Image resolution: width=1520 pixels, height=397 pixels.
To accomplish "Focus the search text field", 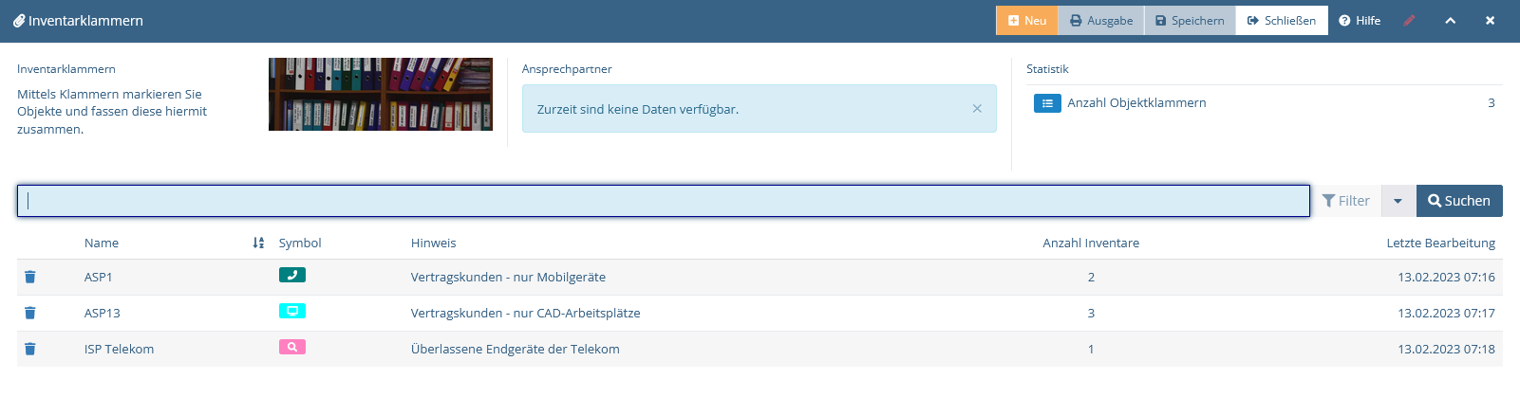I will tap(664, 201).
